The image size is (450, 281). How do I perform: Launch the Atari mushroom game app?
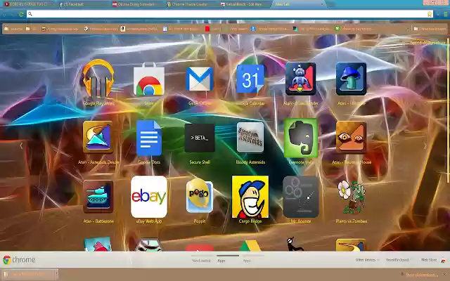[352, 79]
